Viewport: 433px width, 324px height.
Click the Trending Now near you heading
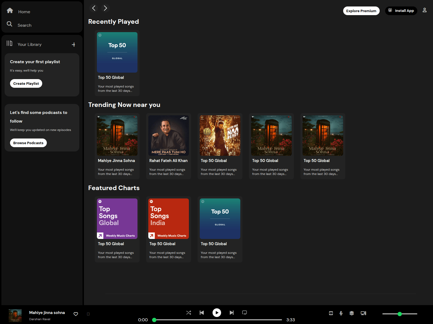[x=124, y=105]
